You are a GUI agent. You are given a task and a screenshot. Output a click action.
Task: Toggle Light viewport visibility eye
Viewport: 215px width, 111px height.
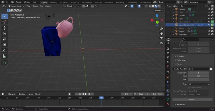click(x=209, y=18)
